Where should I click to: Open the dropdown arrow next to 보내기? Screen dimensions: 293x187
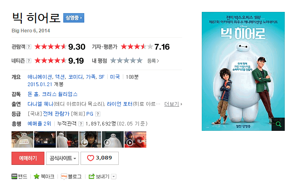click(x=113, y=177)
